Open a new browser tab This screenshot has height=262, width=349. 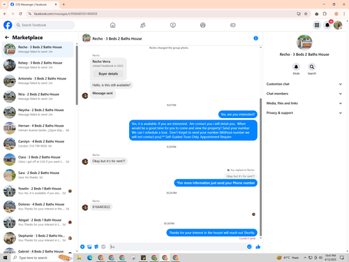(x=64, y=4)
